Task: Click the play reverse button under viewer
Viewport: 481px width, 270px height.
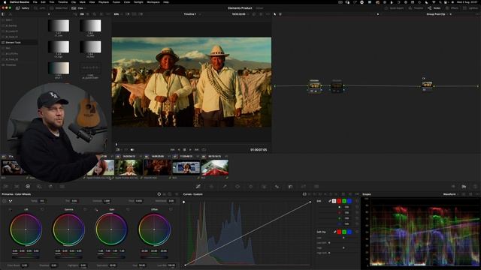Action: coord(179,150)
